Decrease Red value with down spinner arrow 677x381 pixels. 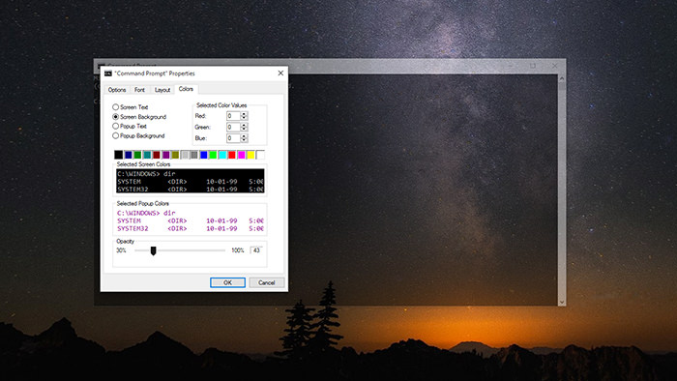click(x=244, y=118)
